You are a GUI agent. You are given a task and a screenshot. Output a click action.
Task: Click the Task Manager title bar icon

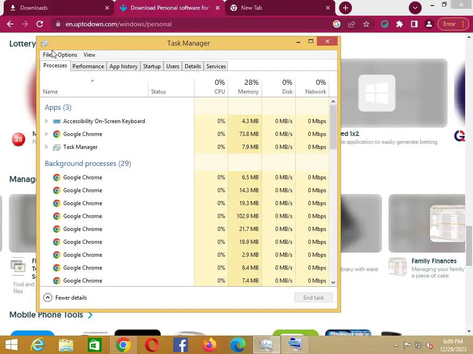point(44,43)
